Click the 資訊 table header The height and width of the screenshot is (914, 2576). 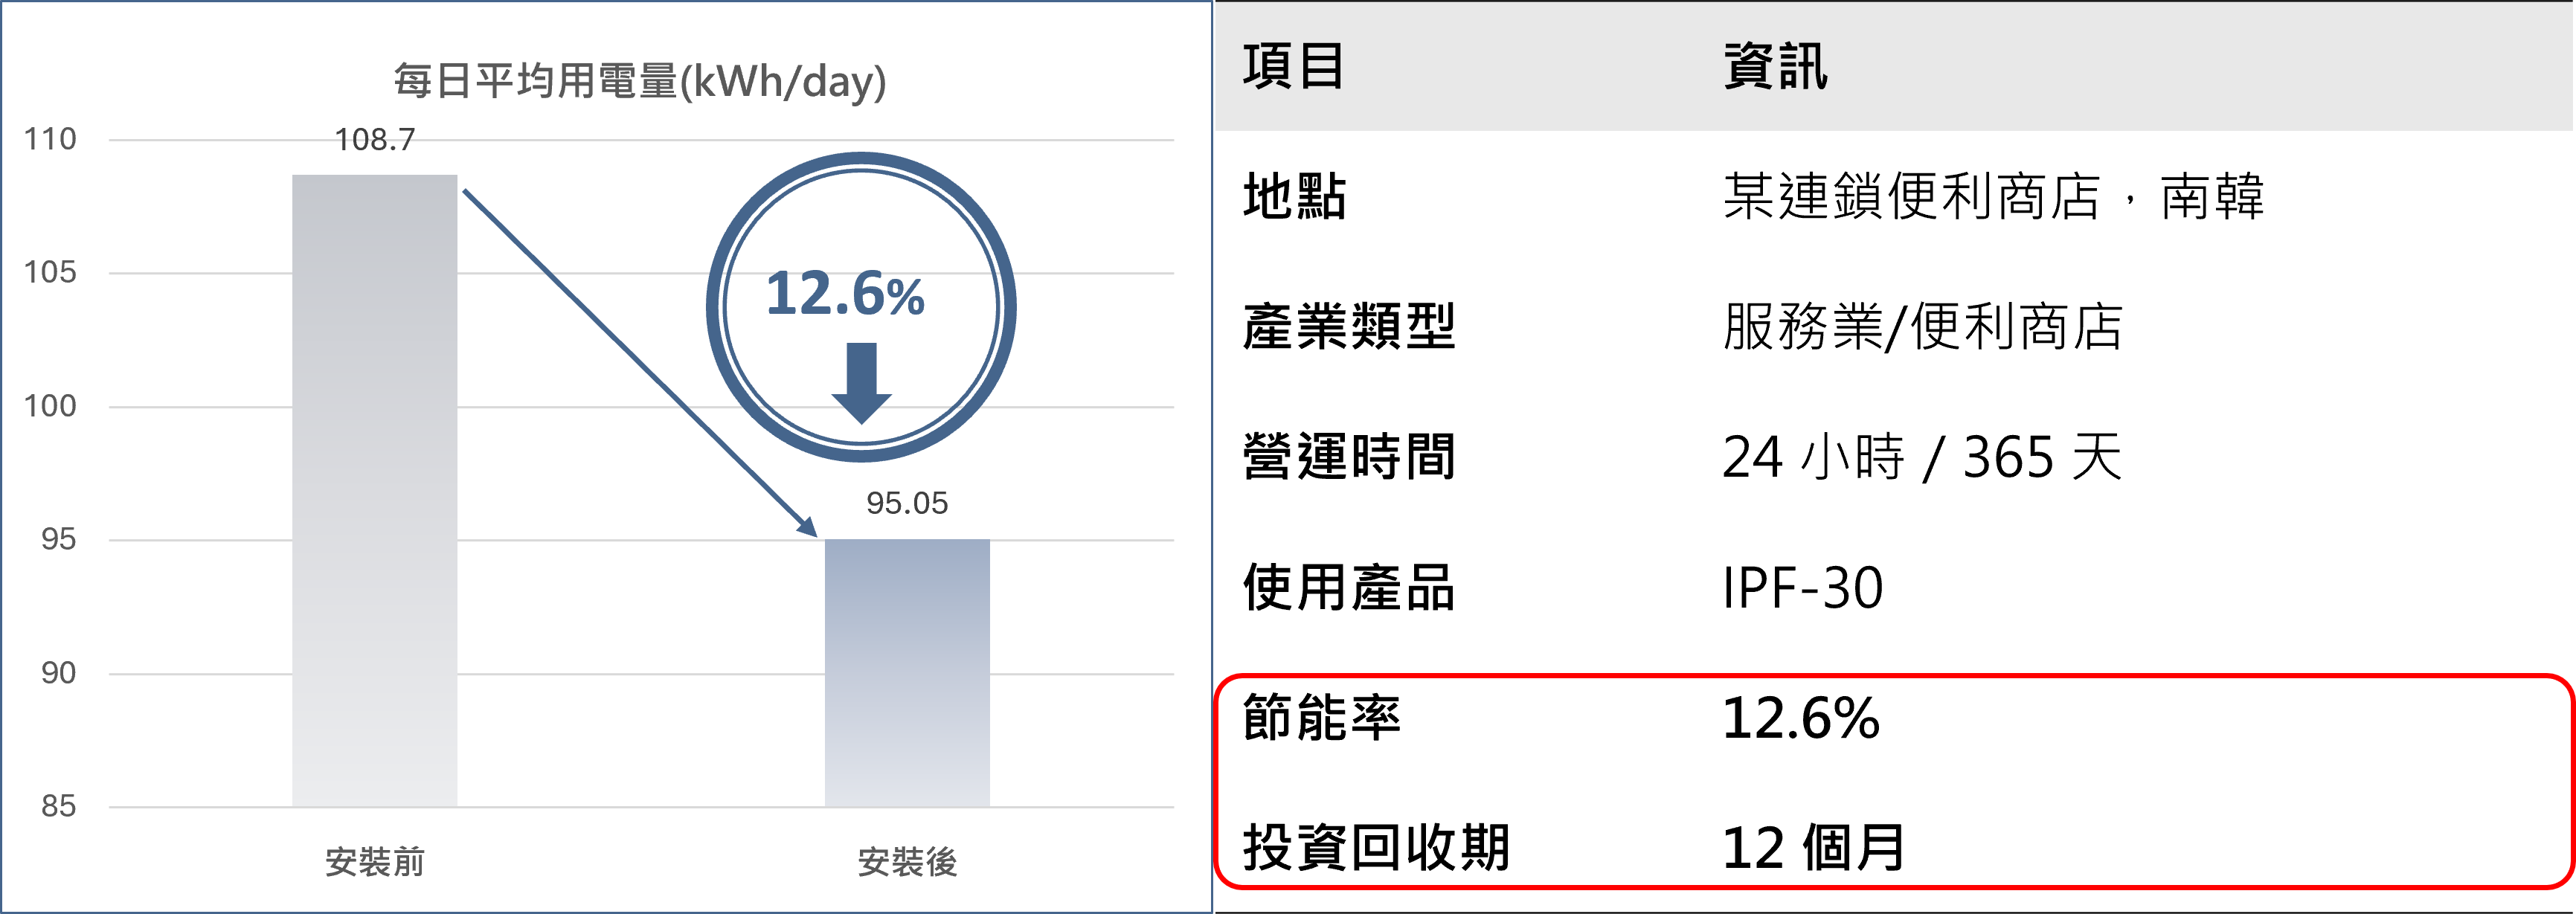(x=1775, y=67)
